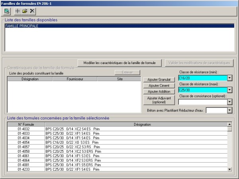
Task: Click the N° Formule column header
Action: pyautogui.click(x=26, y=125)
